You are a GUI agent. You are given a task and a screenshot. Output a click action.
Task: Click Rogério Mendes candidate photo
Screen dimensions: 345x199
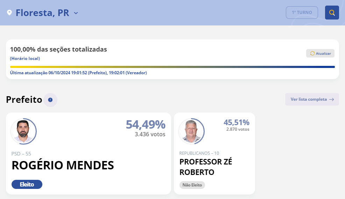coord(23,131)
